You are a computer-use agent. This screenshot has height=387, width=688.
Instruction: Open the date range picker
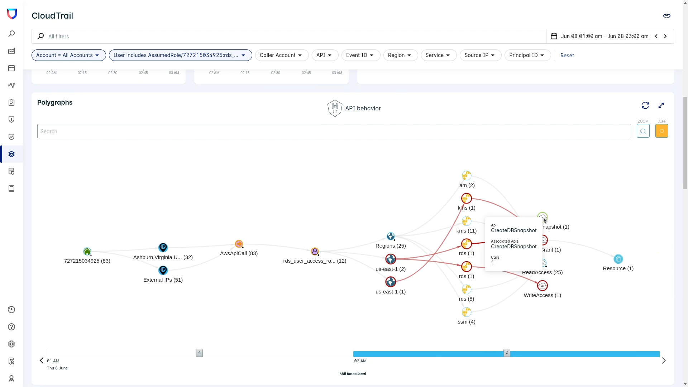[x=604, y=36]
